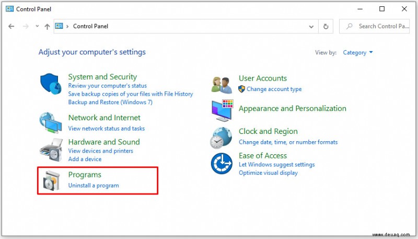Open Review your computer's status
The image size is (418, 239).
[108, 86]
